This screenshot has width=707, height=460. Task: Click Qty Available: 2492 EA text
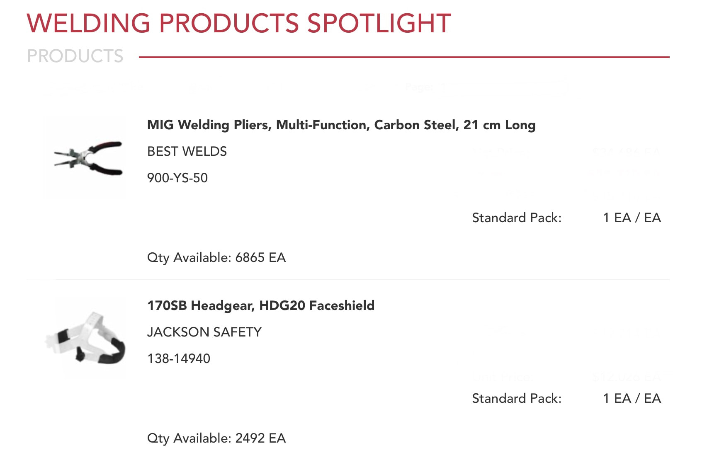[x=216, y=438]
